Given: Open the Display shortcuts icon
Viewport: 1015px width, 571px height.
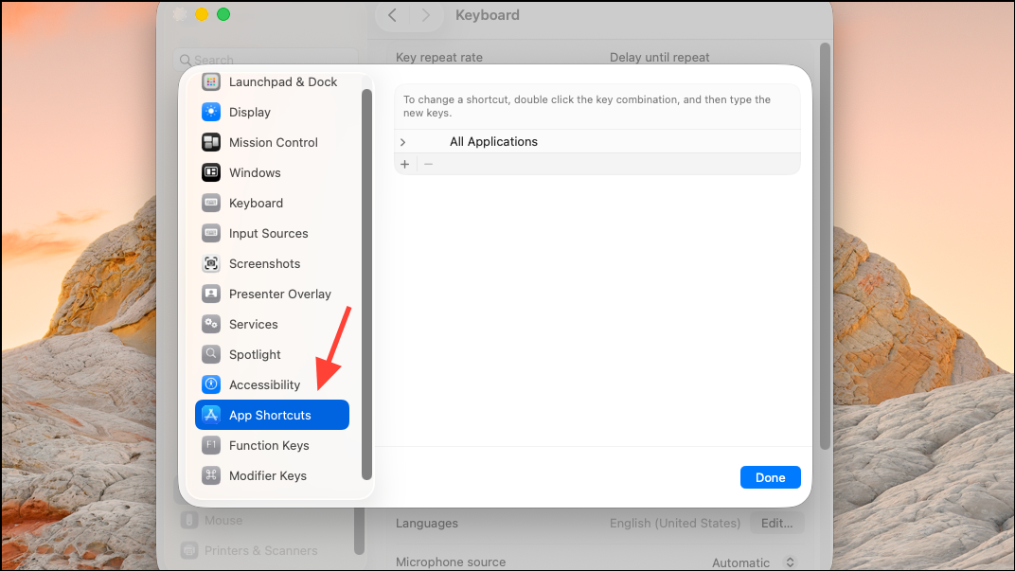Looking at the screenshot, I should point(211,112).
